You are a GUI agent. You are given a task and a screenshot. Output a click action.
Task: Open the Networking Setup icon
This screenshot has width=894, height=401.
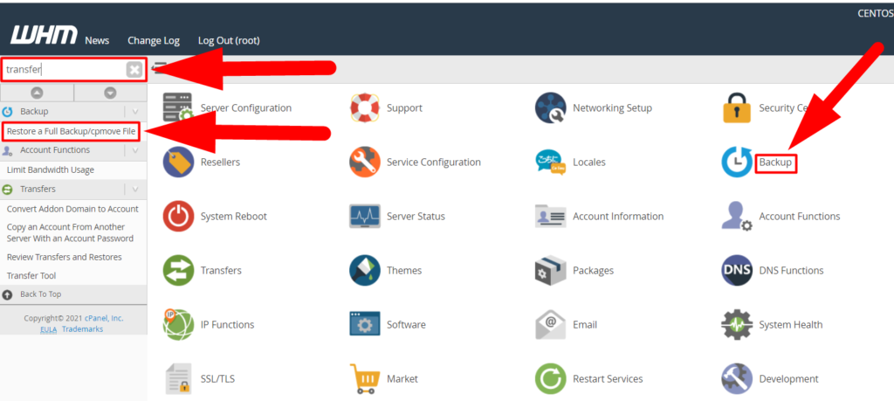550,107
